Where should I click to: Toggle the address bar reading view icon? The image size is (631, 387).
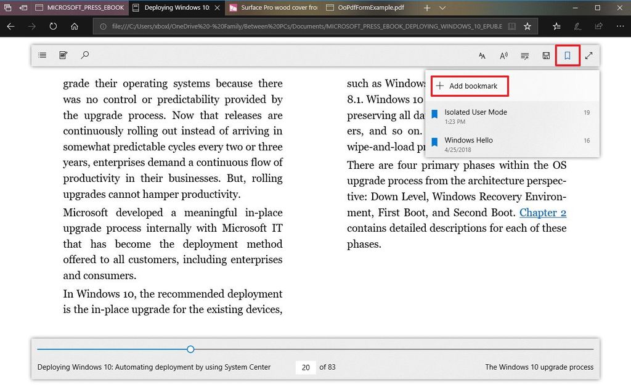point(511,26)
